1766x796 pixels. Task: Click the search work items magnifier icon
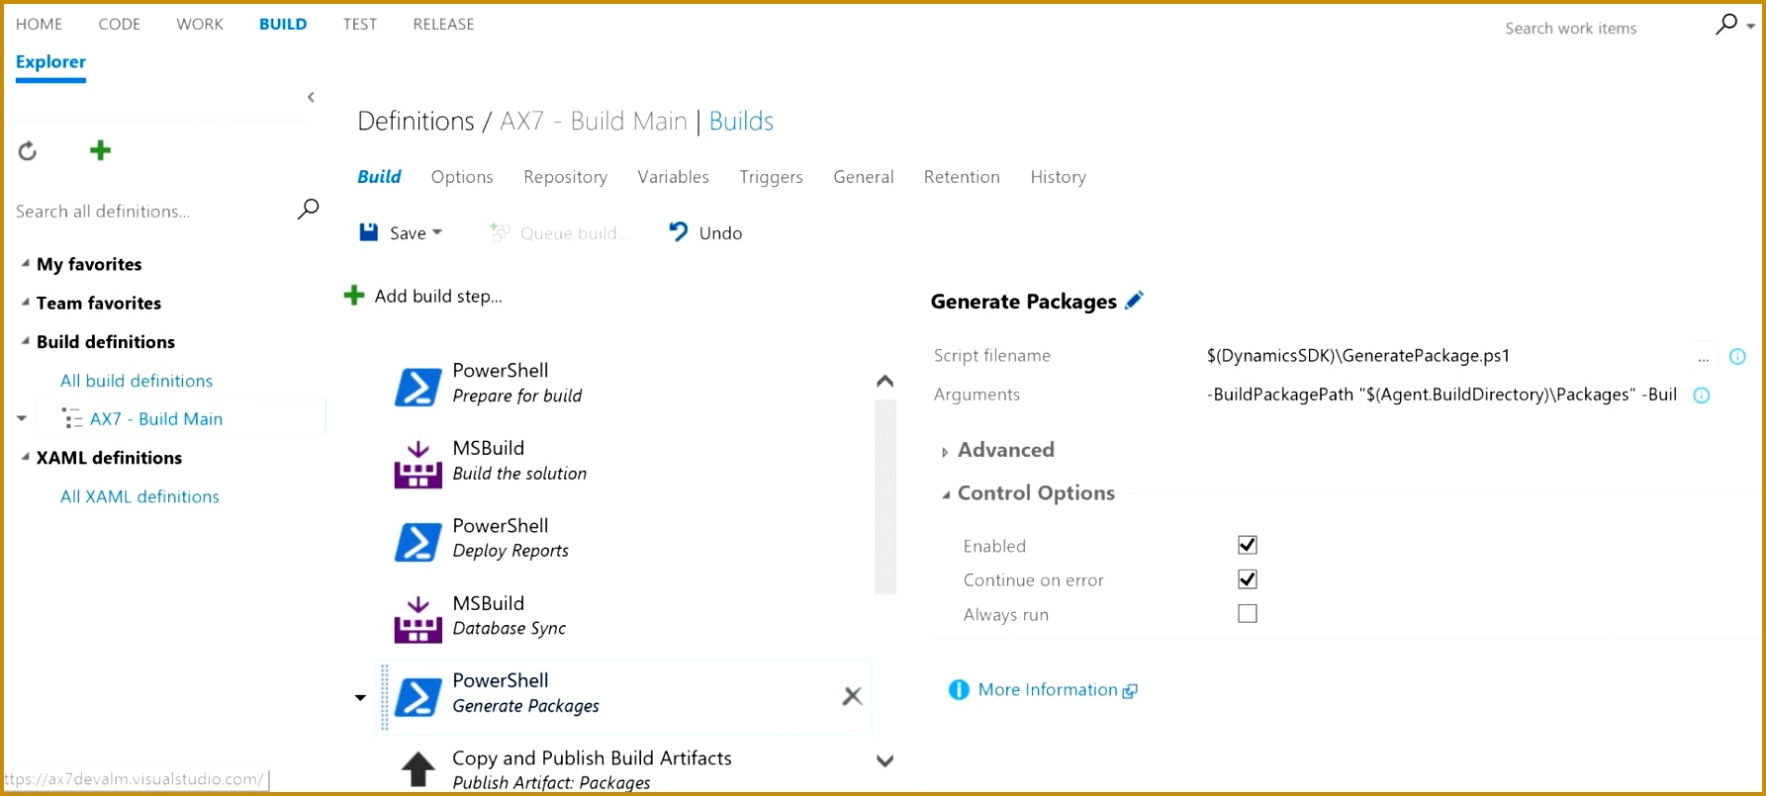click(1725, 25)
